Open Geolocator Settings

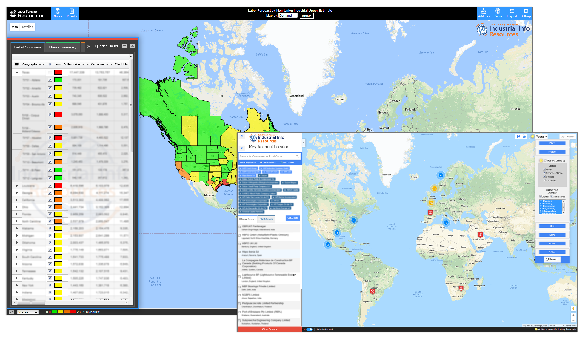click(526, 13)
